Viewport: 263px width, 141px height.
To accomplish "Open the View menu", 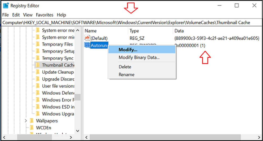I will coord(28,15).
